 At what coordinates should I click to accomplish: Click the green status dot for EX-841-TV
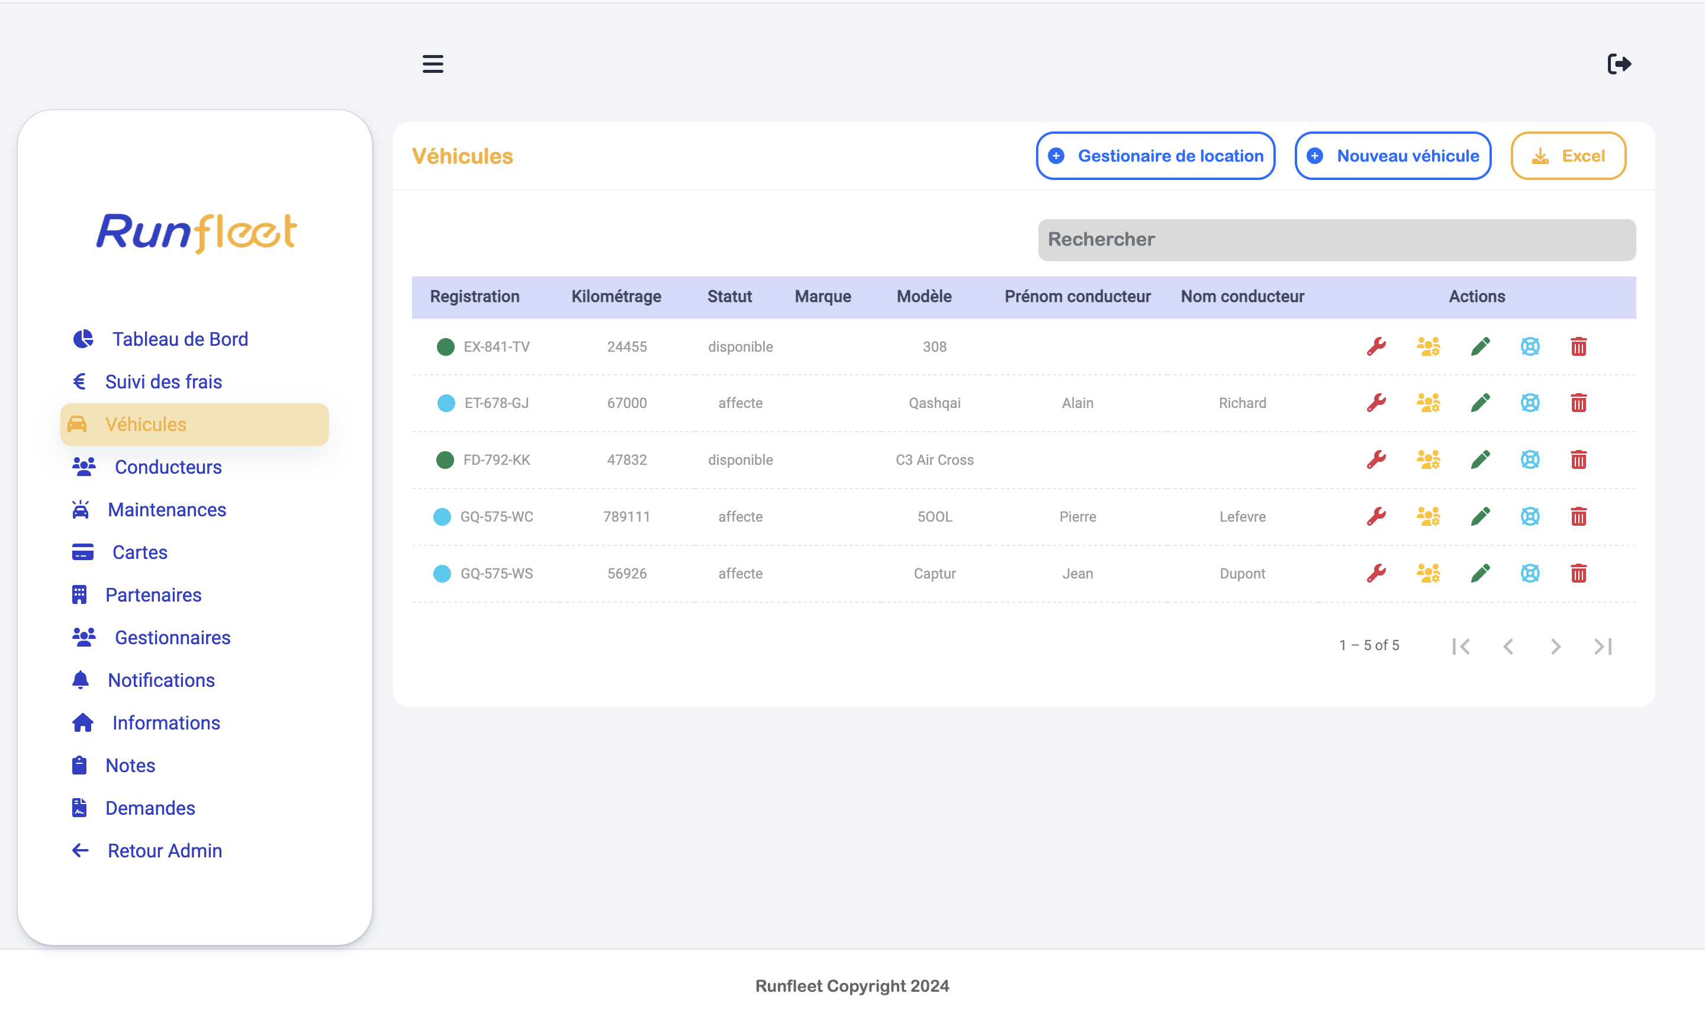click(x=445, y=346)
